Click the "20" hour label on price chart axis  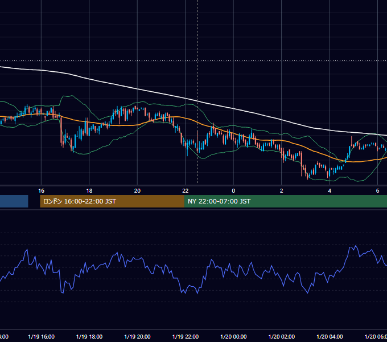(x=137, y=191)
